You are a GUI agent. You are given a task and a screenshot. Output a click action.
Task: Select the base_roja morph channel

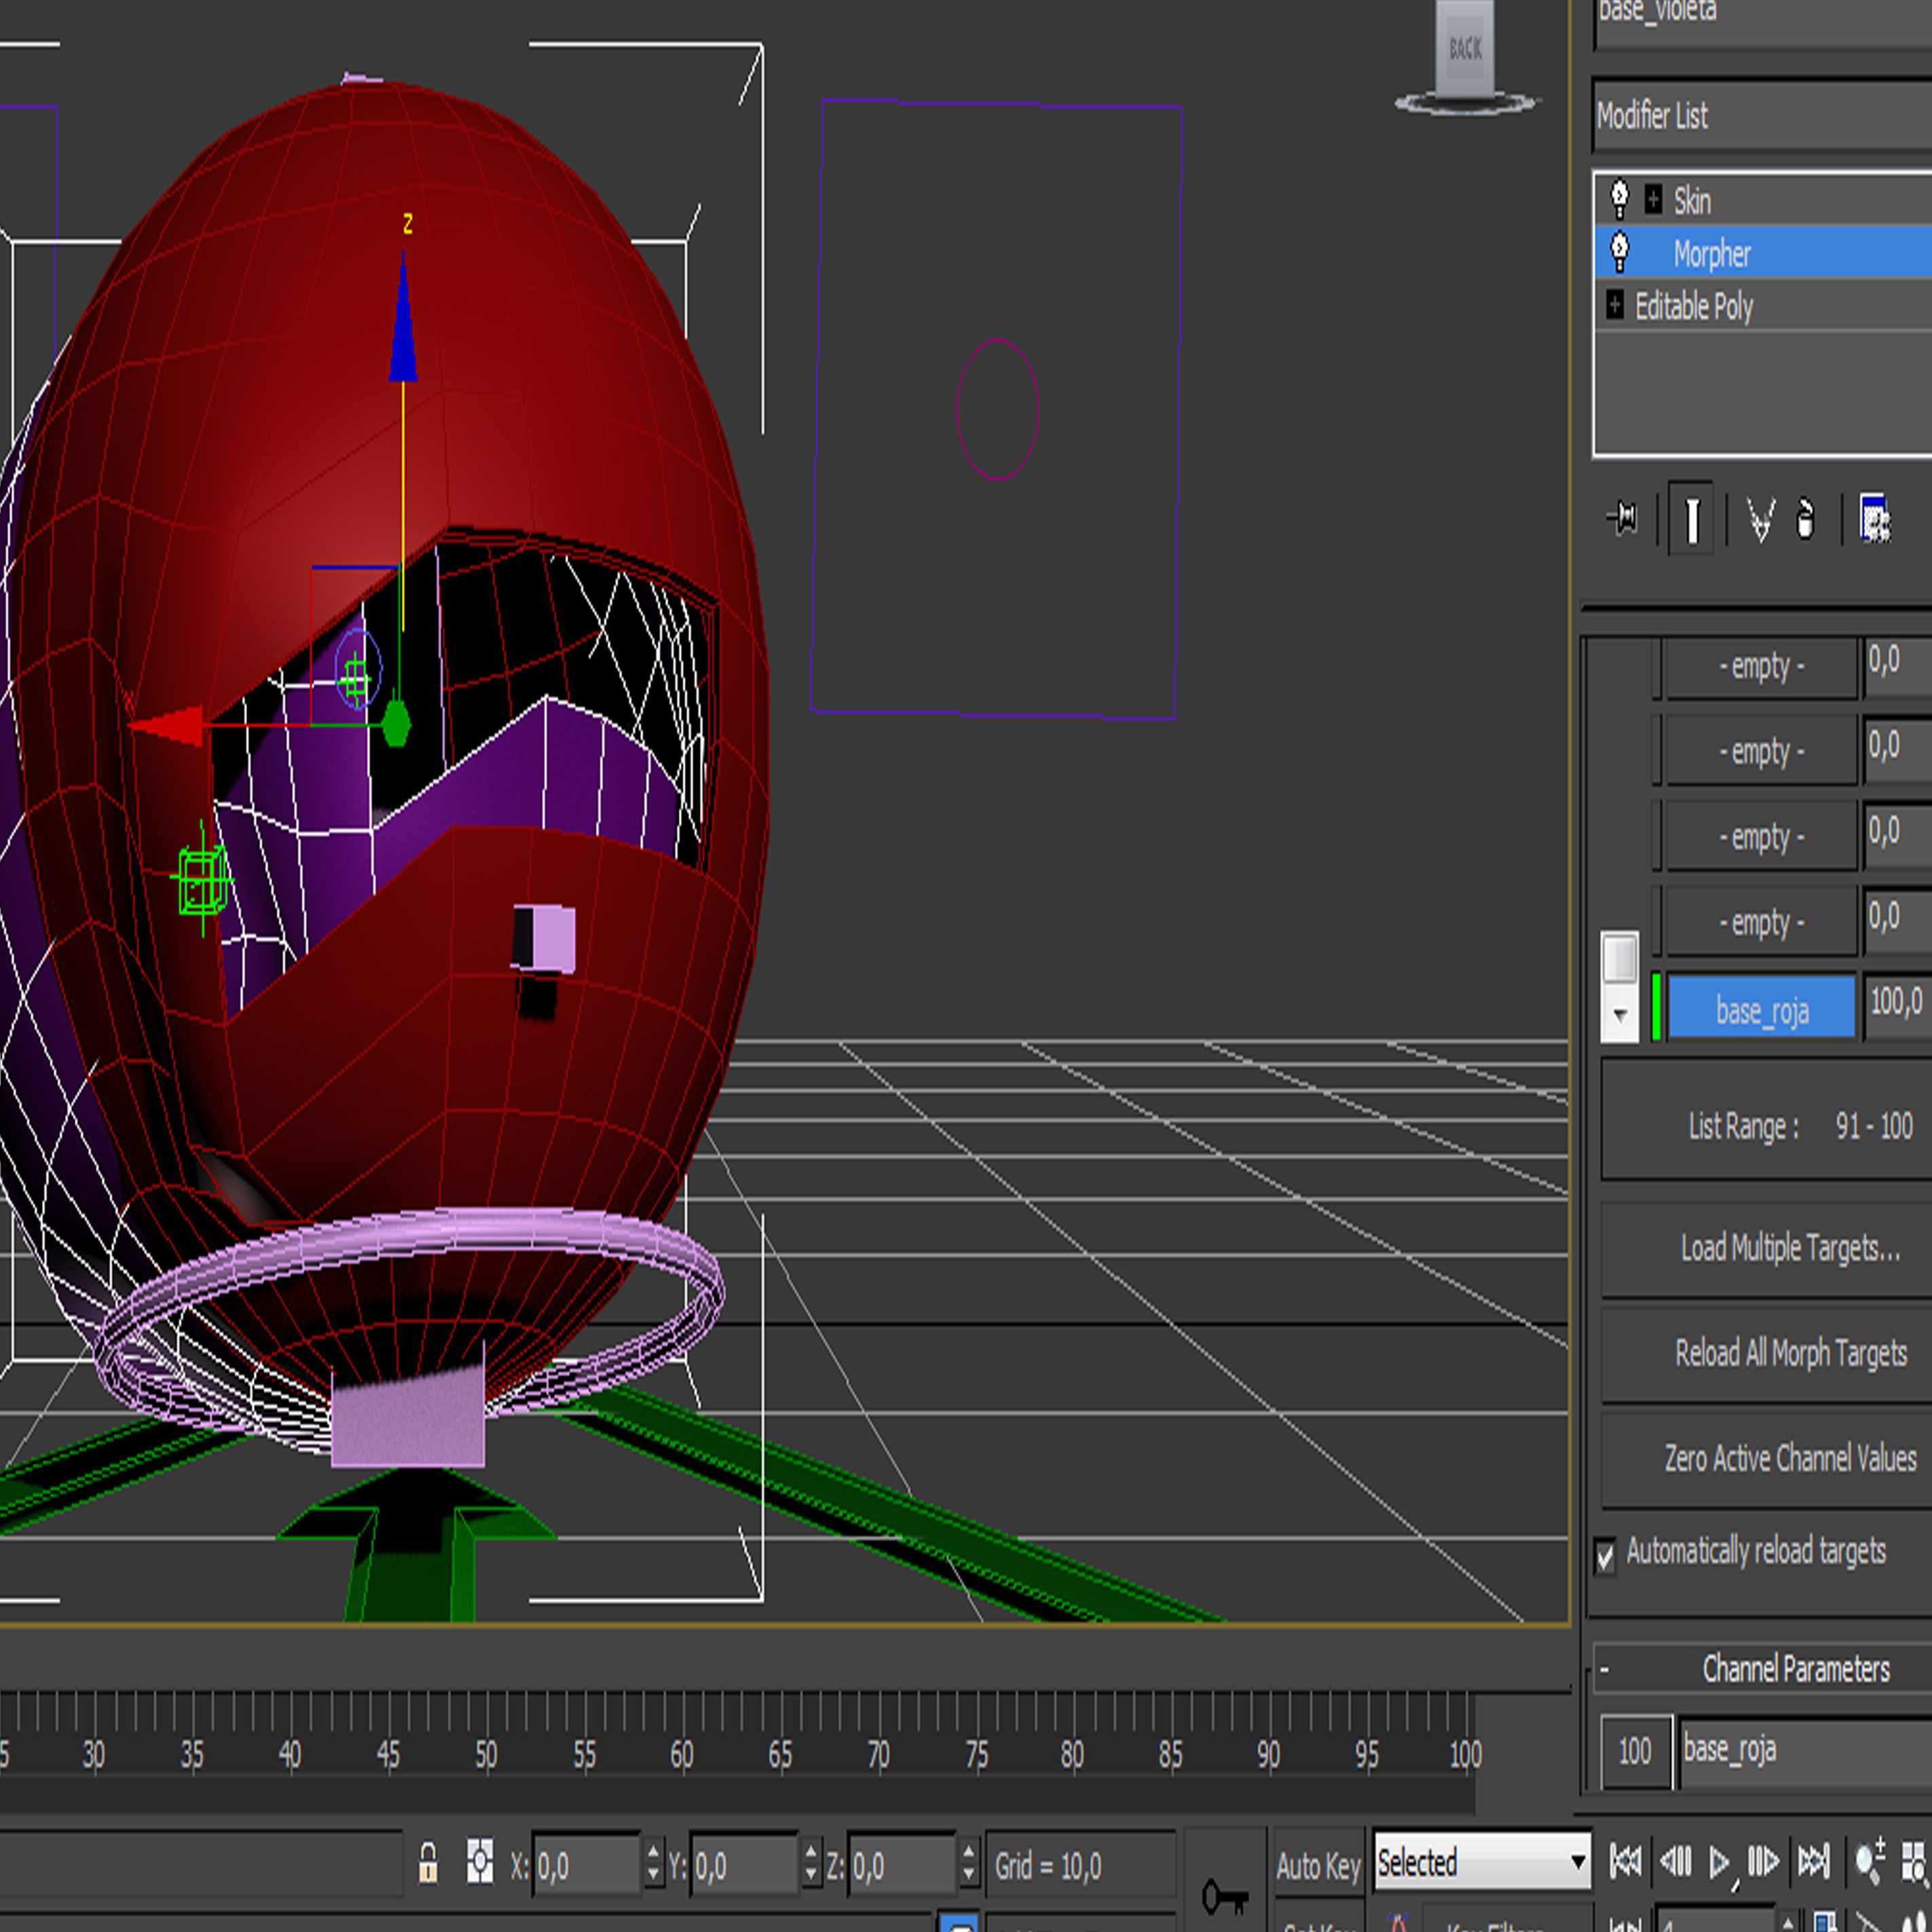coord(1762,1011)
